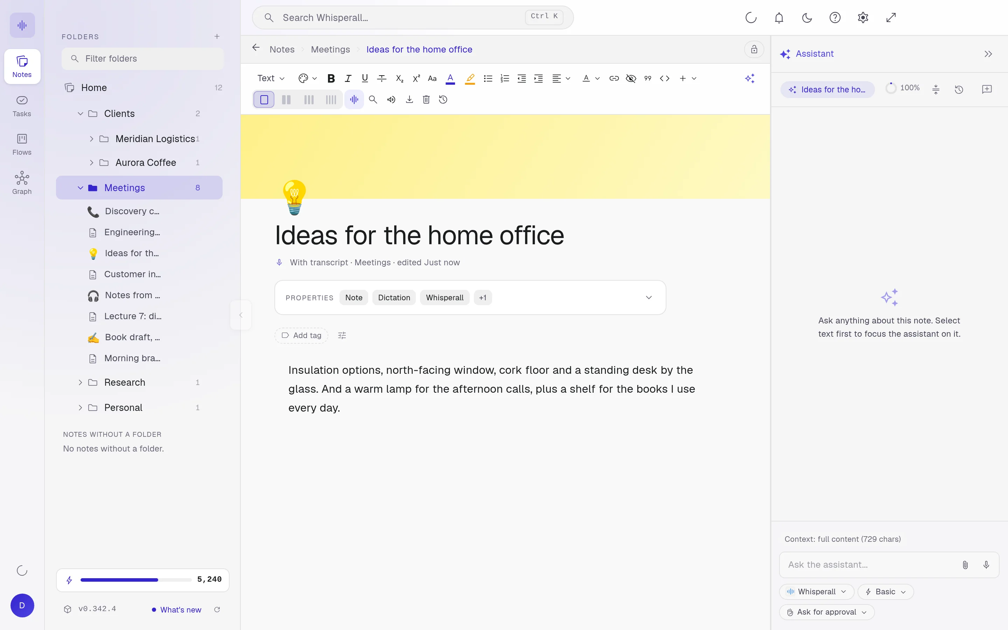Switch to the Graph section

(x=22, y=183)
